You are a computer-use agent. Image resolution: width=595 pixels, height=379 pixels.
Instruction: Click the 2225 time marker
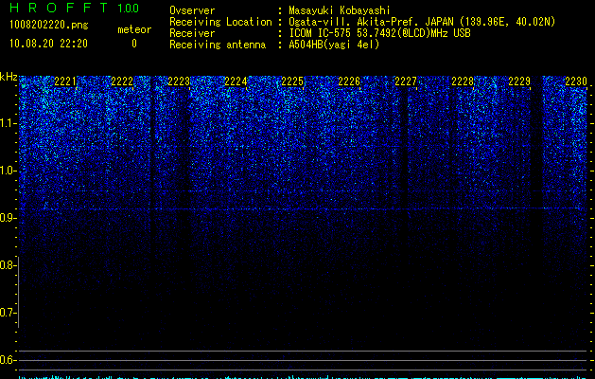(292, 81)
